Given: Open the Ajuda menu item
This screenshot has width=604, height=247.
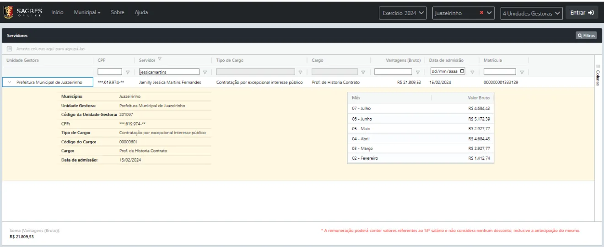Looking at the screenshot, I should click(x=141, y=12).
